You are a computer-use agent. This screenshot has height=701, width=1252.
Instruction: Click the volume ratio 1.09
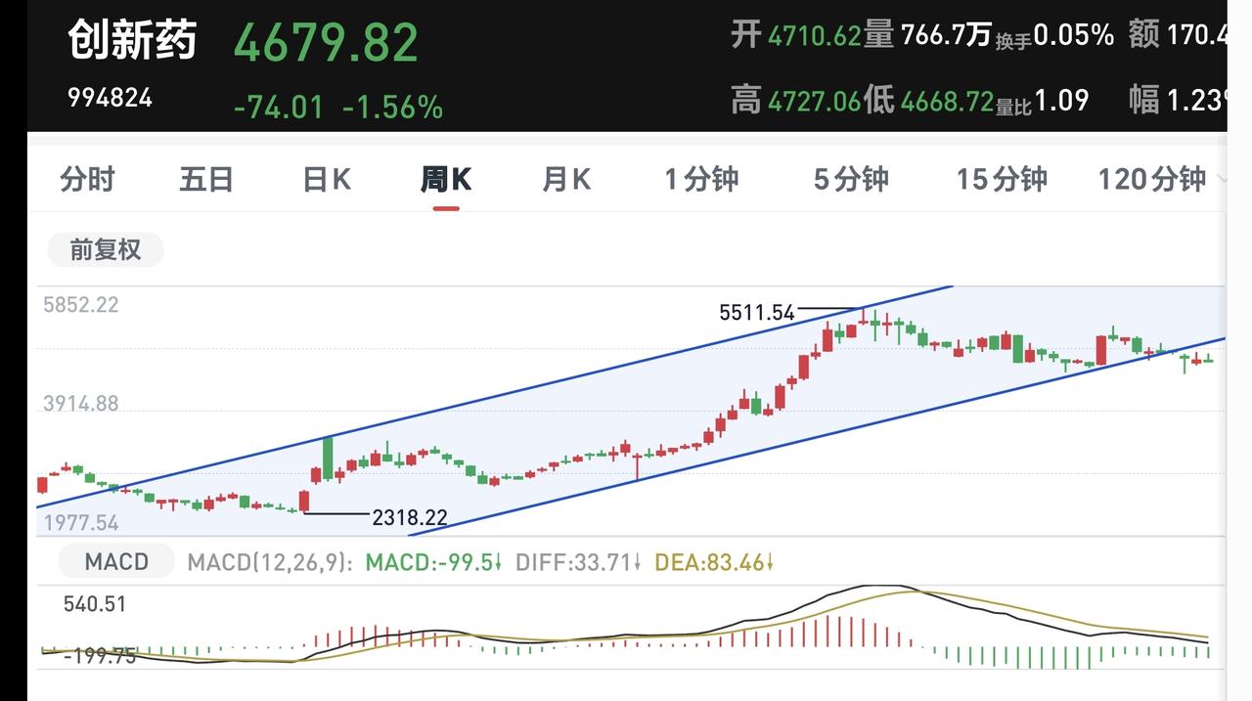(x=1060, y=100)
